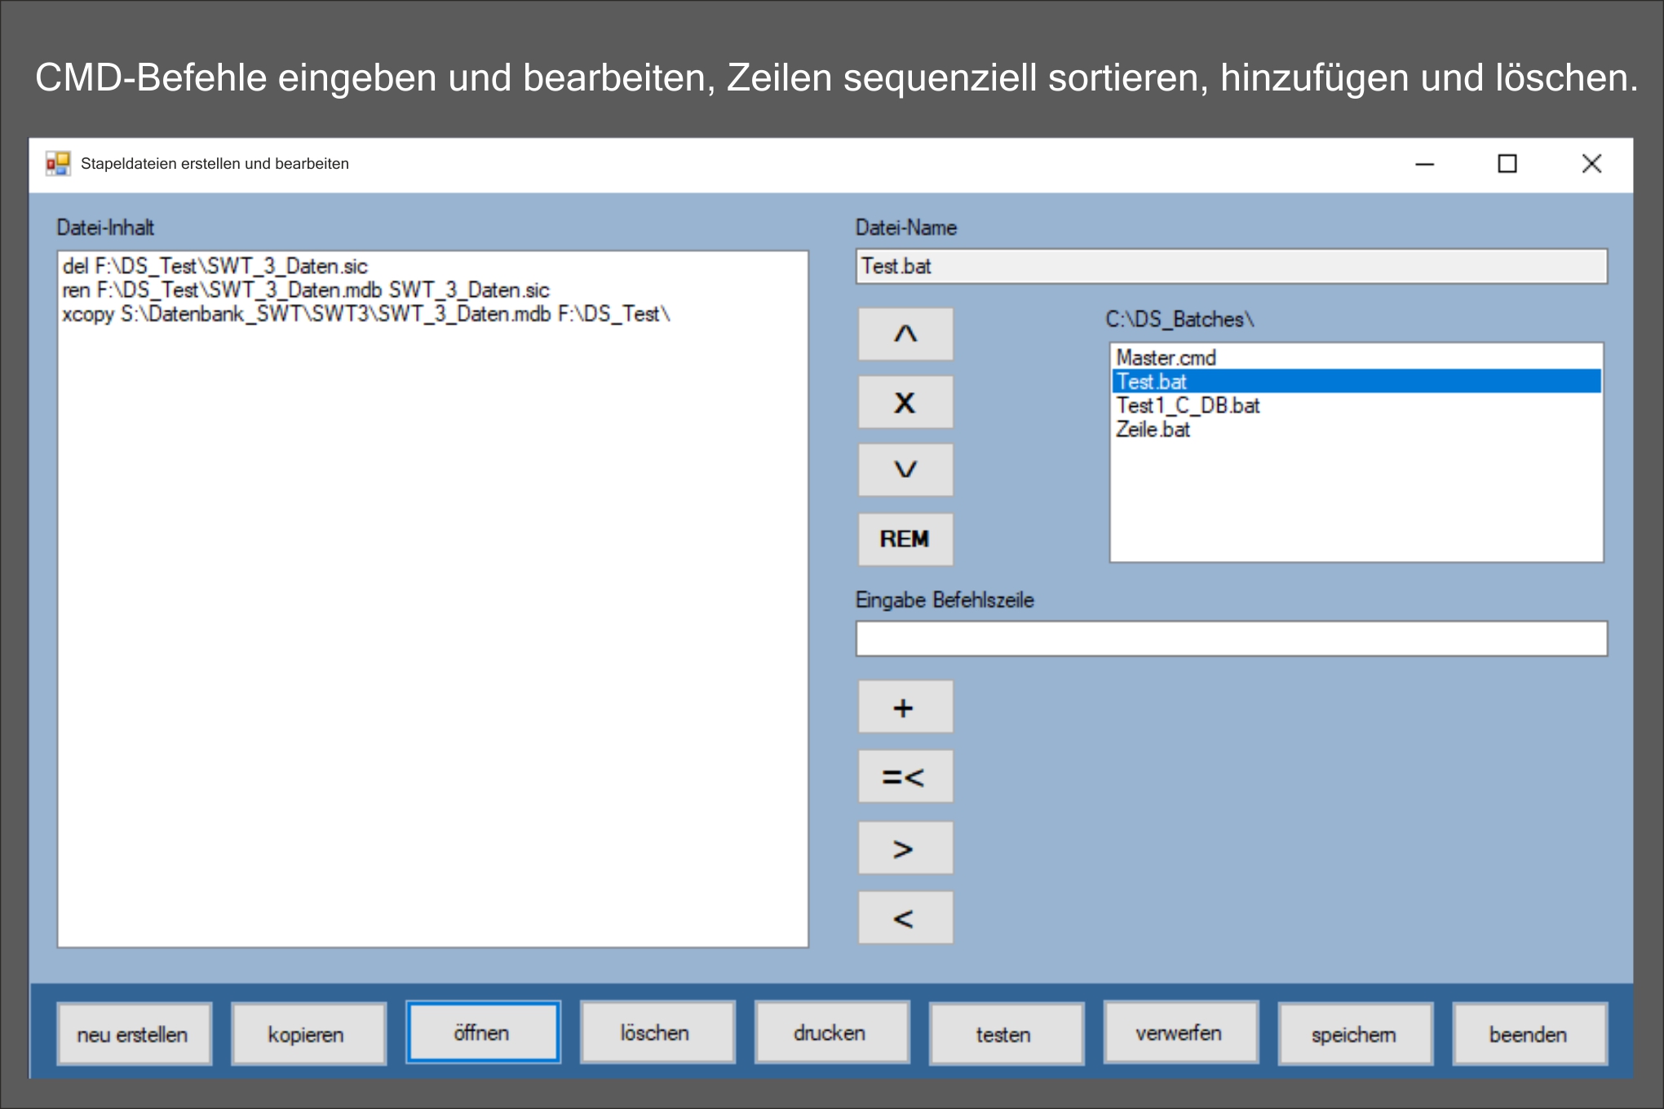The image size is (1664, 1109).
Task: Click the less-than (<) button
Action: click(x=905, y=918)
